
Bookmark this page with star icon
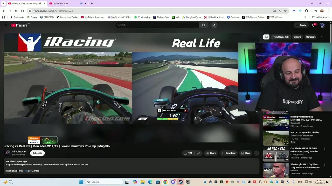pos(285,11)
